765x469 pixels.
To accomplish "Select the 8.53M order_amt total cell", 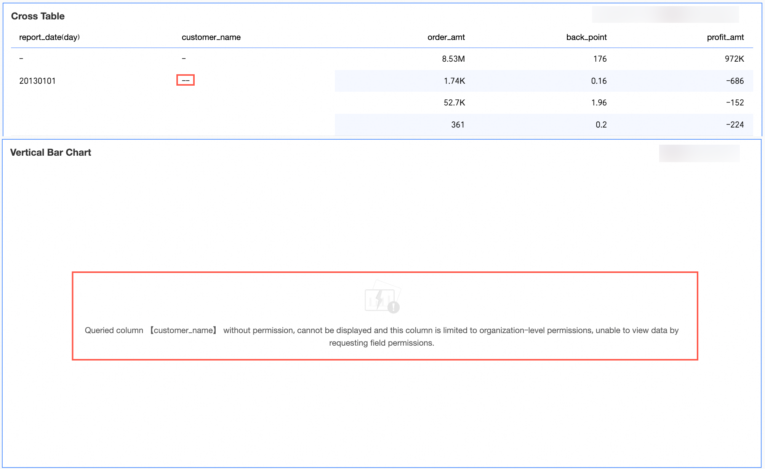I will [x=453, y=59].
